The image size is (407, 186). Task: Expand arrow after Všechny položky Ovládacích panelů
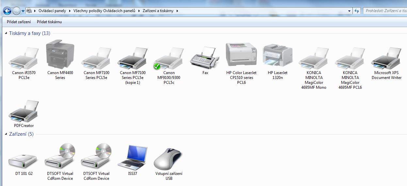pos(139,11)
